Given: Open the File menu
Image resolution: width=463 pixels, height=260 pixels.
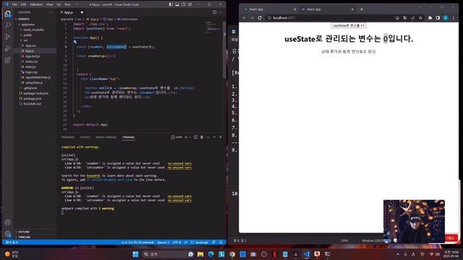Looking at the screenshot, I should [14, 4].
